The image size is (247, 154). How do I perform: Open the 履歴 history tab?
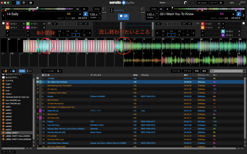point(204,71)
